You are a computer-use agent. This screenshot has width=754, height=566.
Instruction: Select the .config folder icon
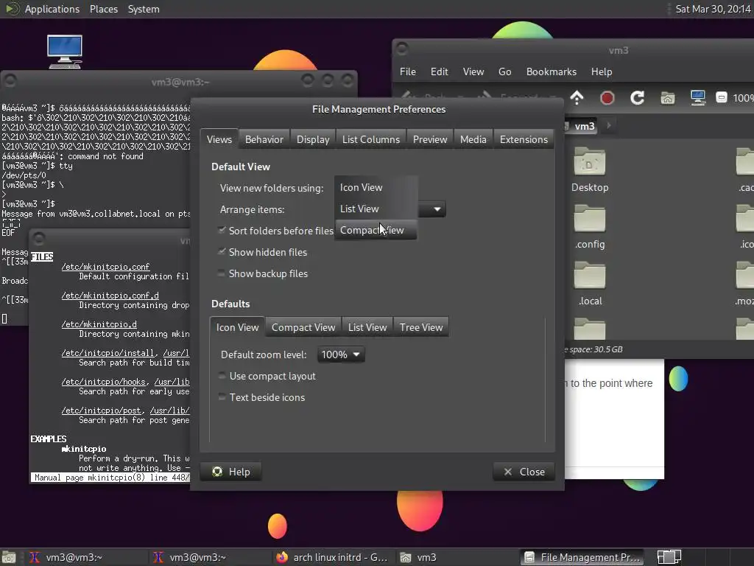tap(590, 219)
